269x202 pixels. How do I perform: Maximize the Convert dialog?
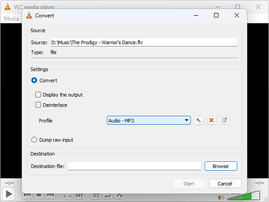click(x=216, y=15)
